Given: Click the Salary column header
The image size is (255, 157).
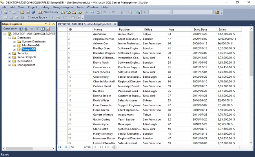Looking at the screenshot, I should [x=229, y=29].
